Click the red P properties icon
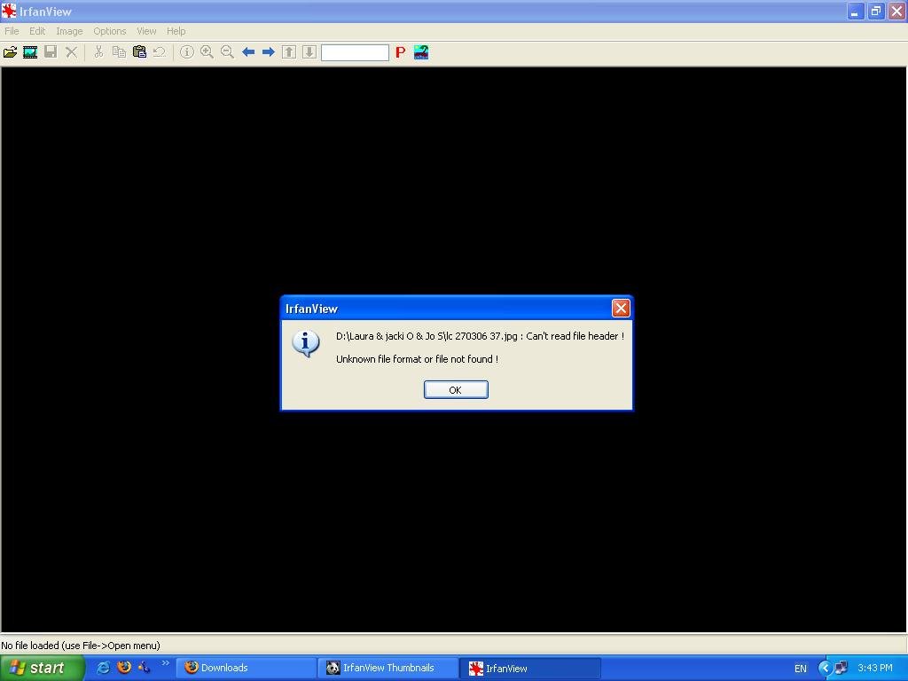 pos(400,52)
